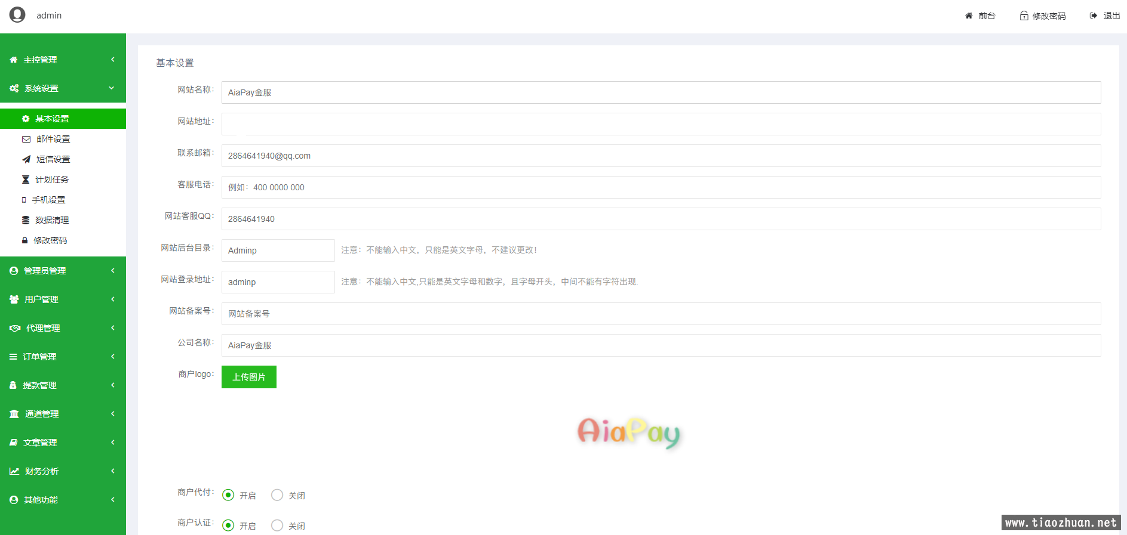Click the logout arrow icon beside 退出
Image resolution: width=1127 pixels, height=535 pixels.
[1093, 16]
